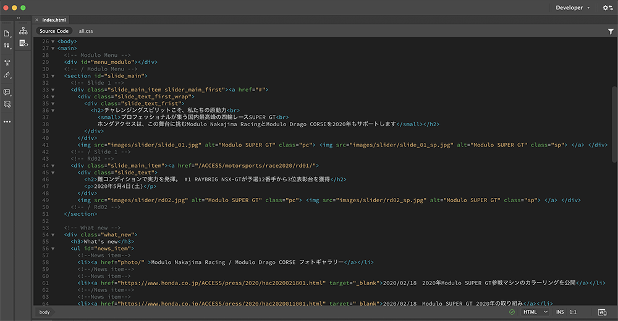
Task: Click "What's new" h3 heading text
Action: [101, 241]
